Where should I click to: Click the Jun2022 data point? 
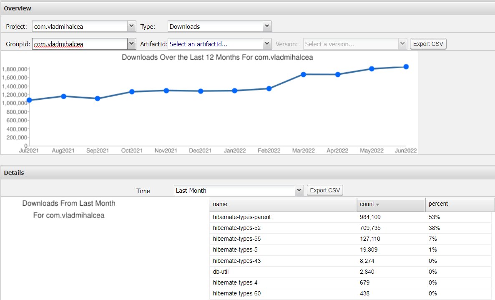pyautogui.click(x=406, y=67)
